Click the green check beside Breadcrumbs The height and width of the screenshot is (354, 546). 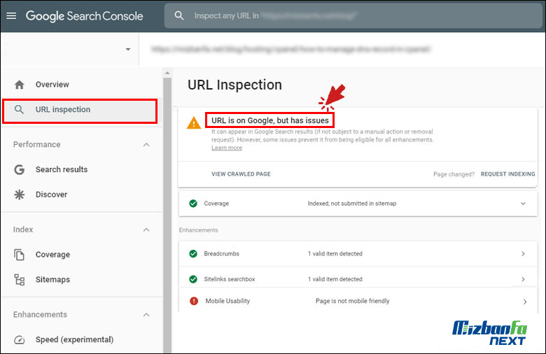point(193,254)
